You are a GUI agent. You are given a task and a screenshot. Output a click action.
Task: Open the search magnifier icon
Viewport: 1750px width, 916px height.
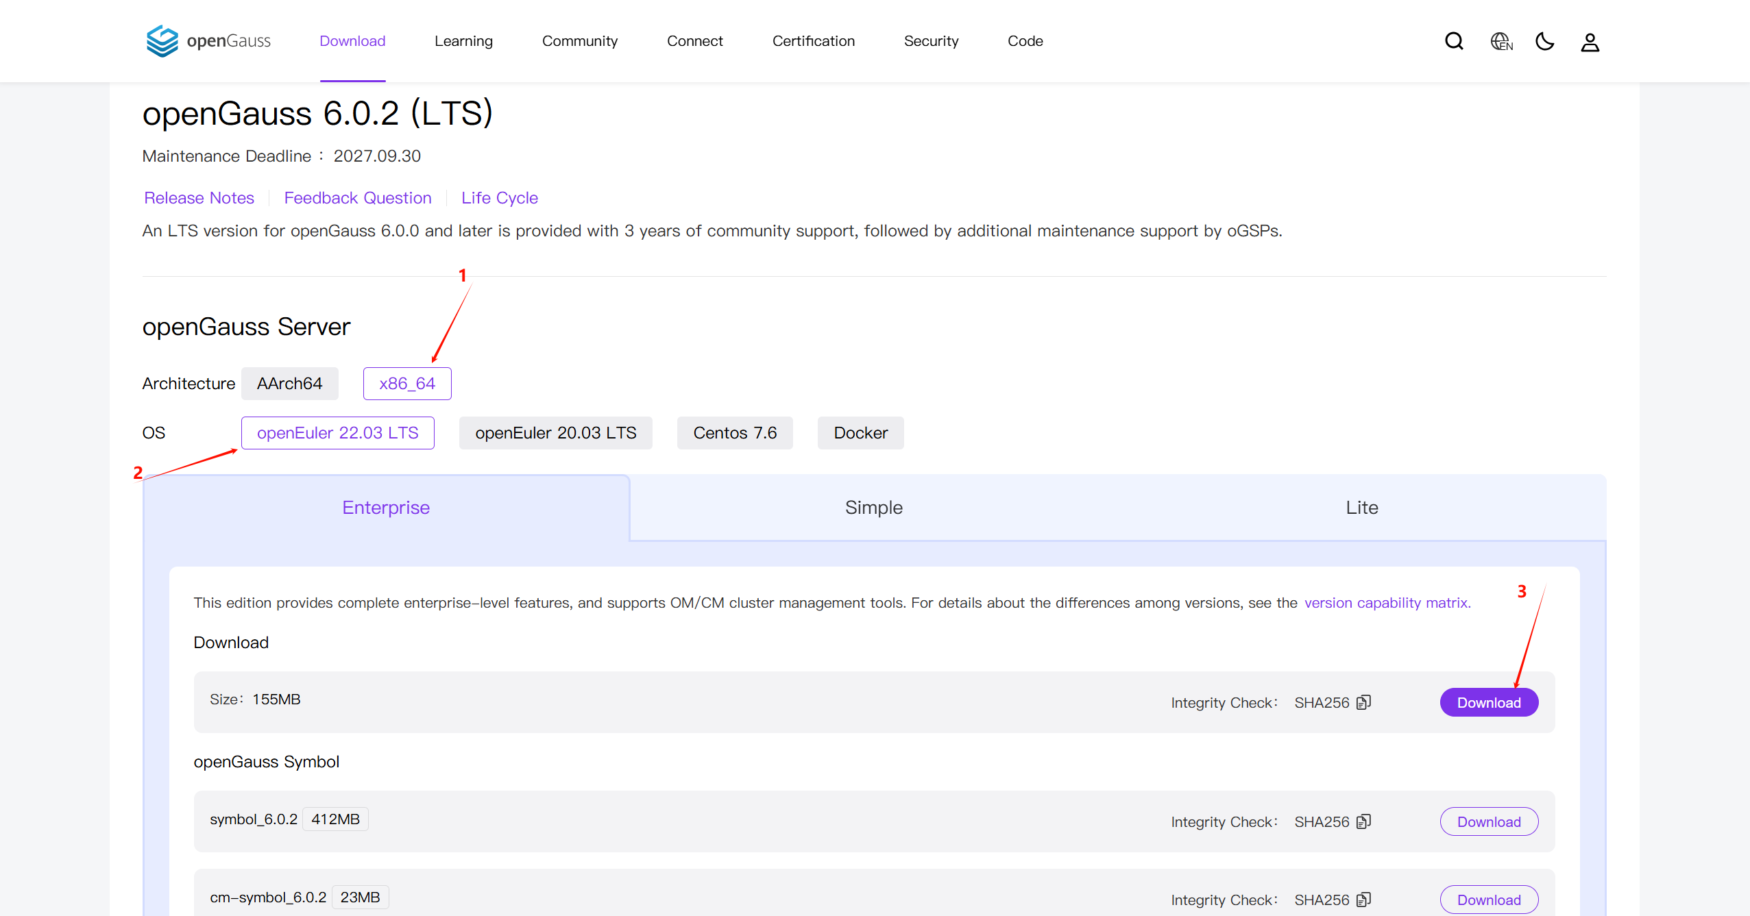tap(1454, 42)
